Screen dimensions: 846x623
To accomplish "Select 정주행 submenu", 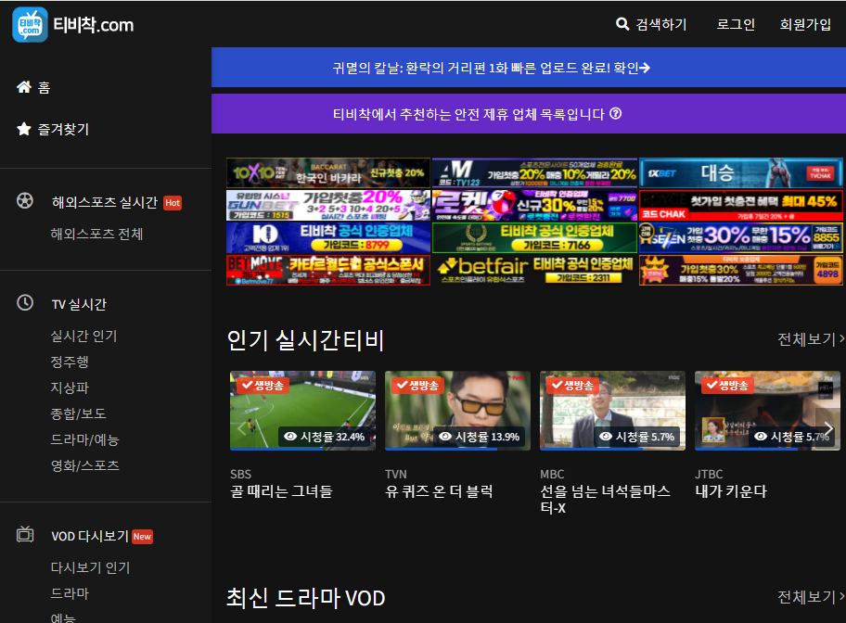I will click(70, 362).
